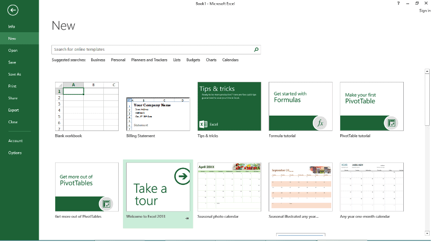Click Sign in link
The width and height of the screenshot is (434, 243).
tap(425, 11)
